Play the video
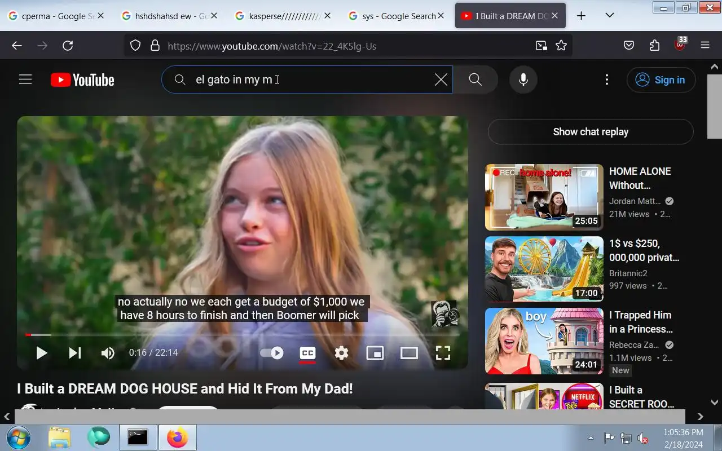 tap(42, 353)
